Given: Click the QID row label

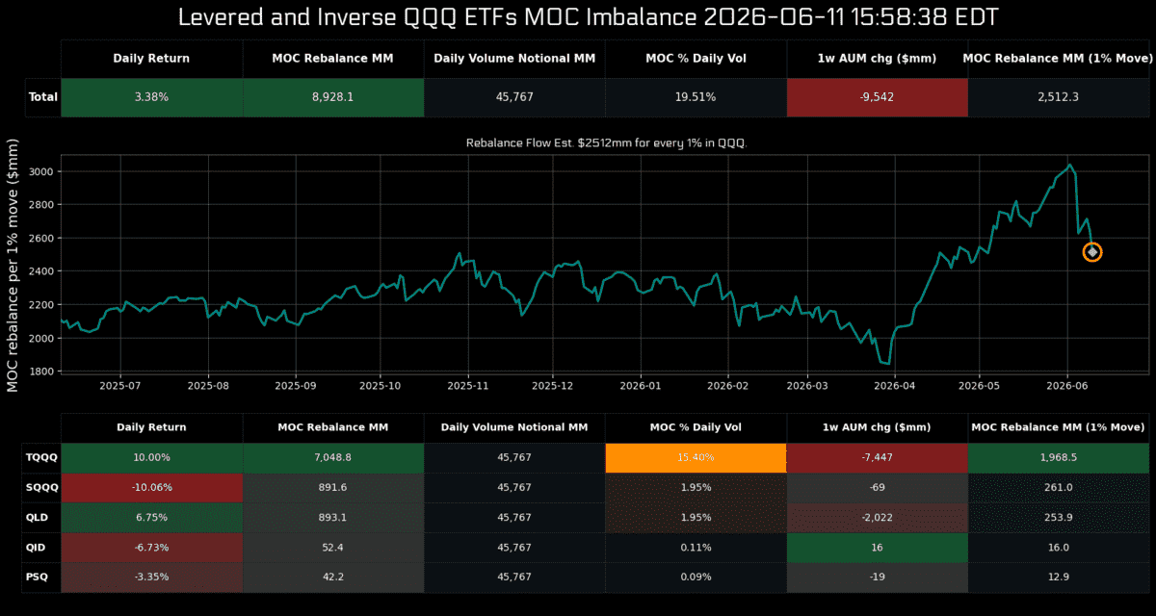Looking at the screenshot, I should 43,547.
